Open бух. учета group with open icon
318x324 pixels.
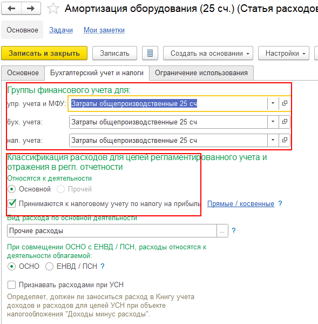[285, 122]
